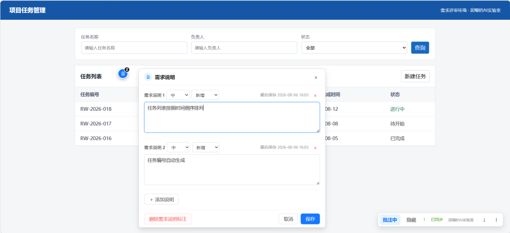Image resolution: width=510 pixels, height=233 pixels.
Task: Click the blue annotation marker with badge 2
Action: pyautogui.click(x=123, y=74)
